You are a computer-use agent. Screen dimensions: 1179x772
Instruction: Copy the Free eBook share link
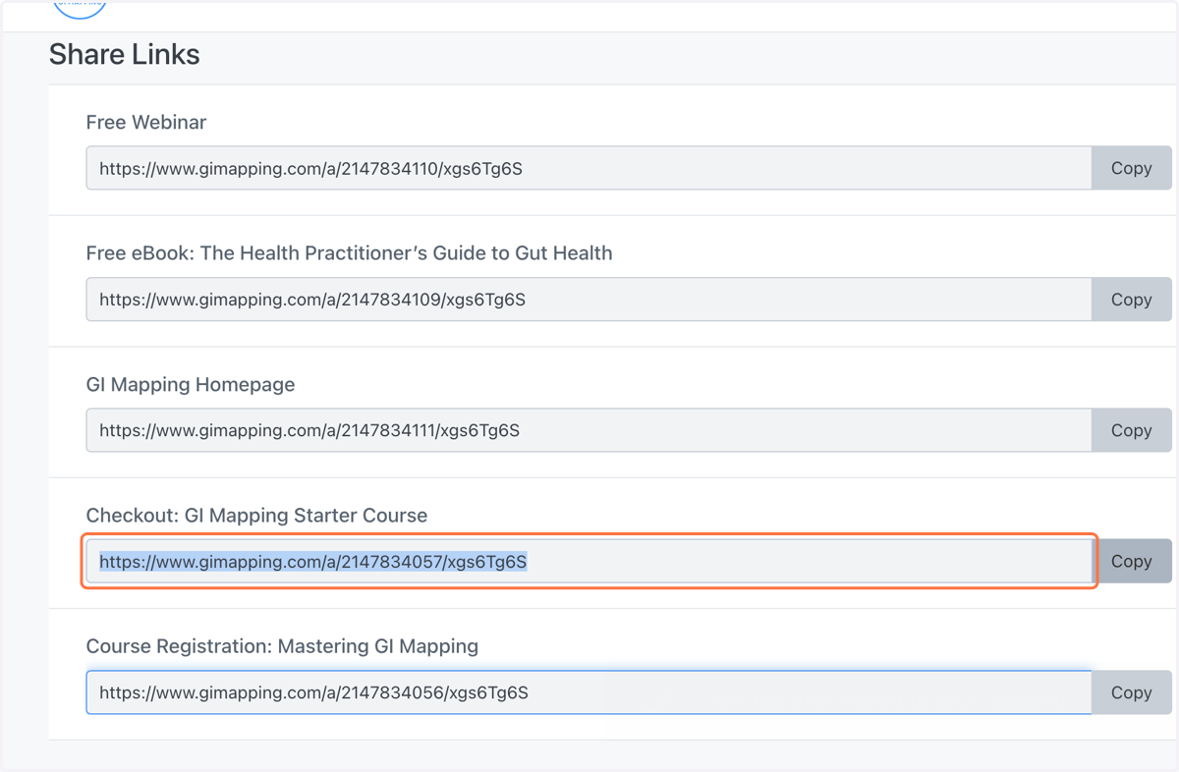click(x=1132, y=300)
